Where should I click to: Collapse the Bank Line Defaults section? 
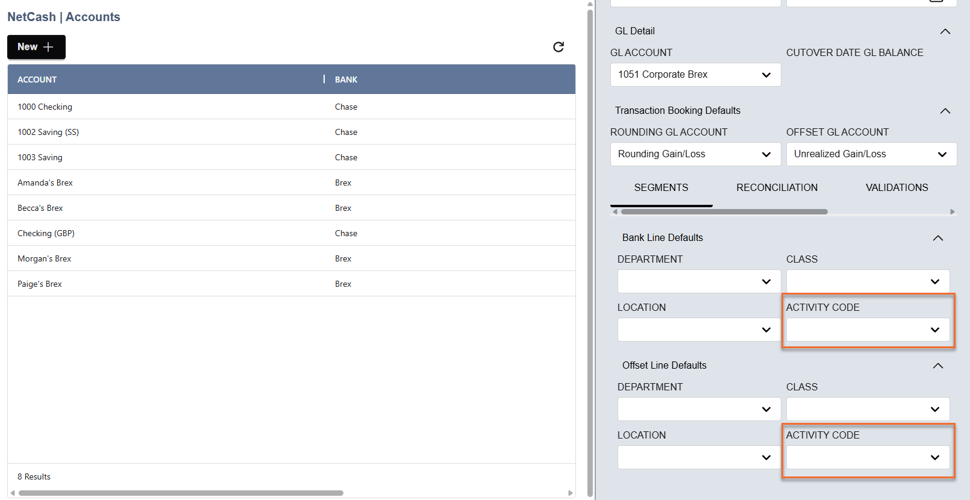pos(937,238)
